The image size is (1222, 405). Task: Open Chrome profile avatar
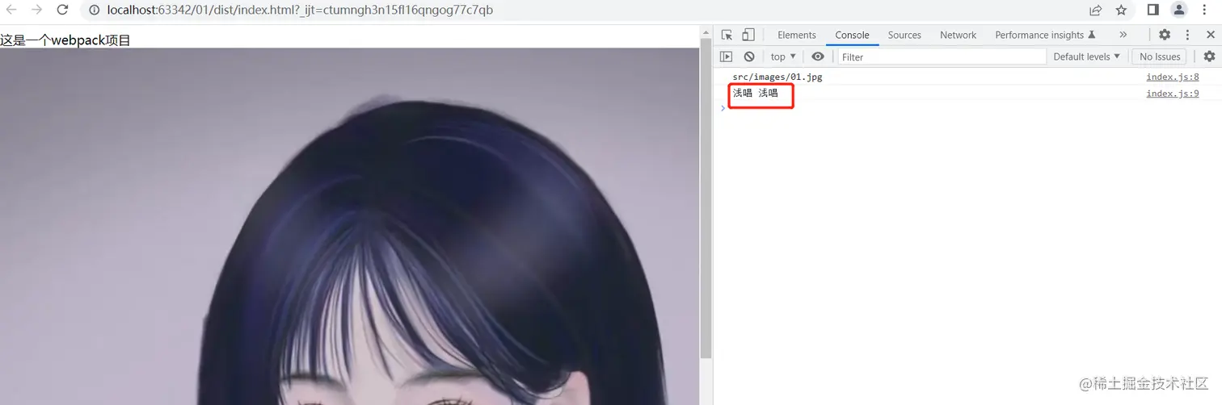1179,10
